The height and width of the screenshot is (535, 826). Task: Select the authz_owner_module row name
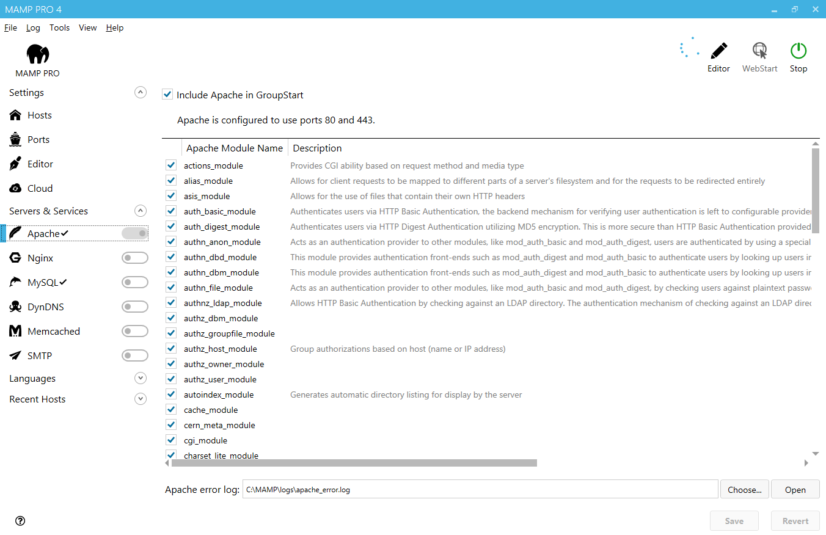[224, 364]
